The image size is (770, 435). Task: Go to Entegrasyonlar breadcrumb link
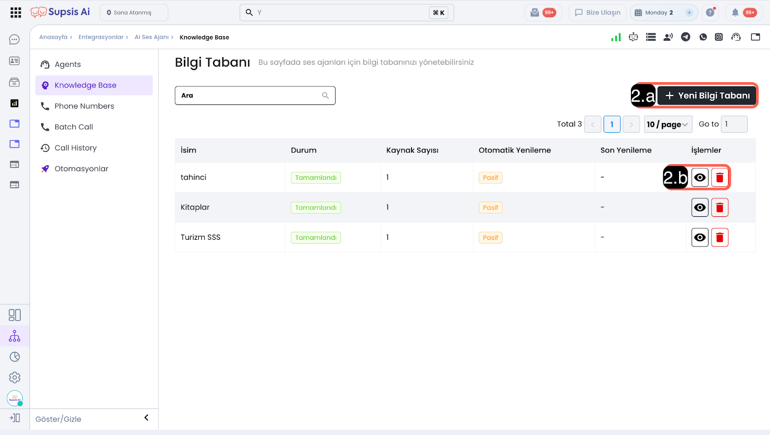(x=101, y=37)
